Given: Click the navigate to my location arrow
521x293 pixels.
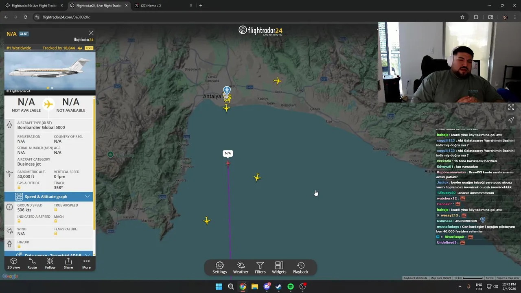Looking at the screenshot, I should (x=511, y=120).
